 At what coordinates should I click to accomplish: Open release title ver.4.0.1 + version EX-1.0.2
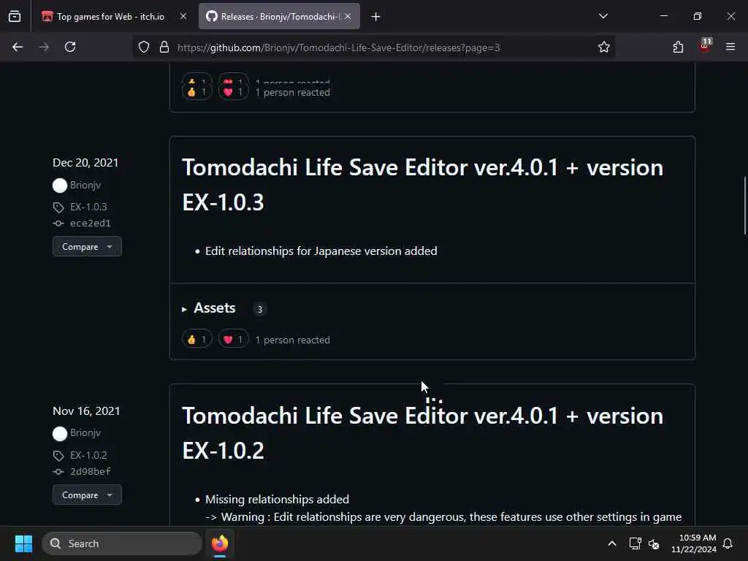(423, 432)
